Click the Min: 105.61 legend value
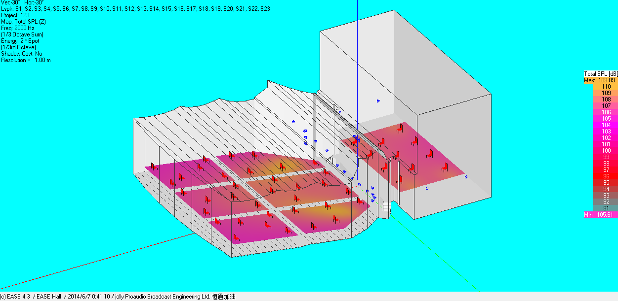618x301 pixels. [600, 215]
